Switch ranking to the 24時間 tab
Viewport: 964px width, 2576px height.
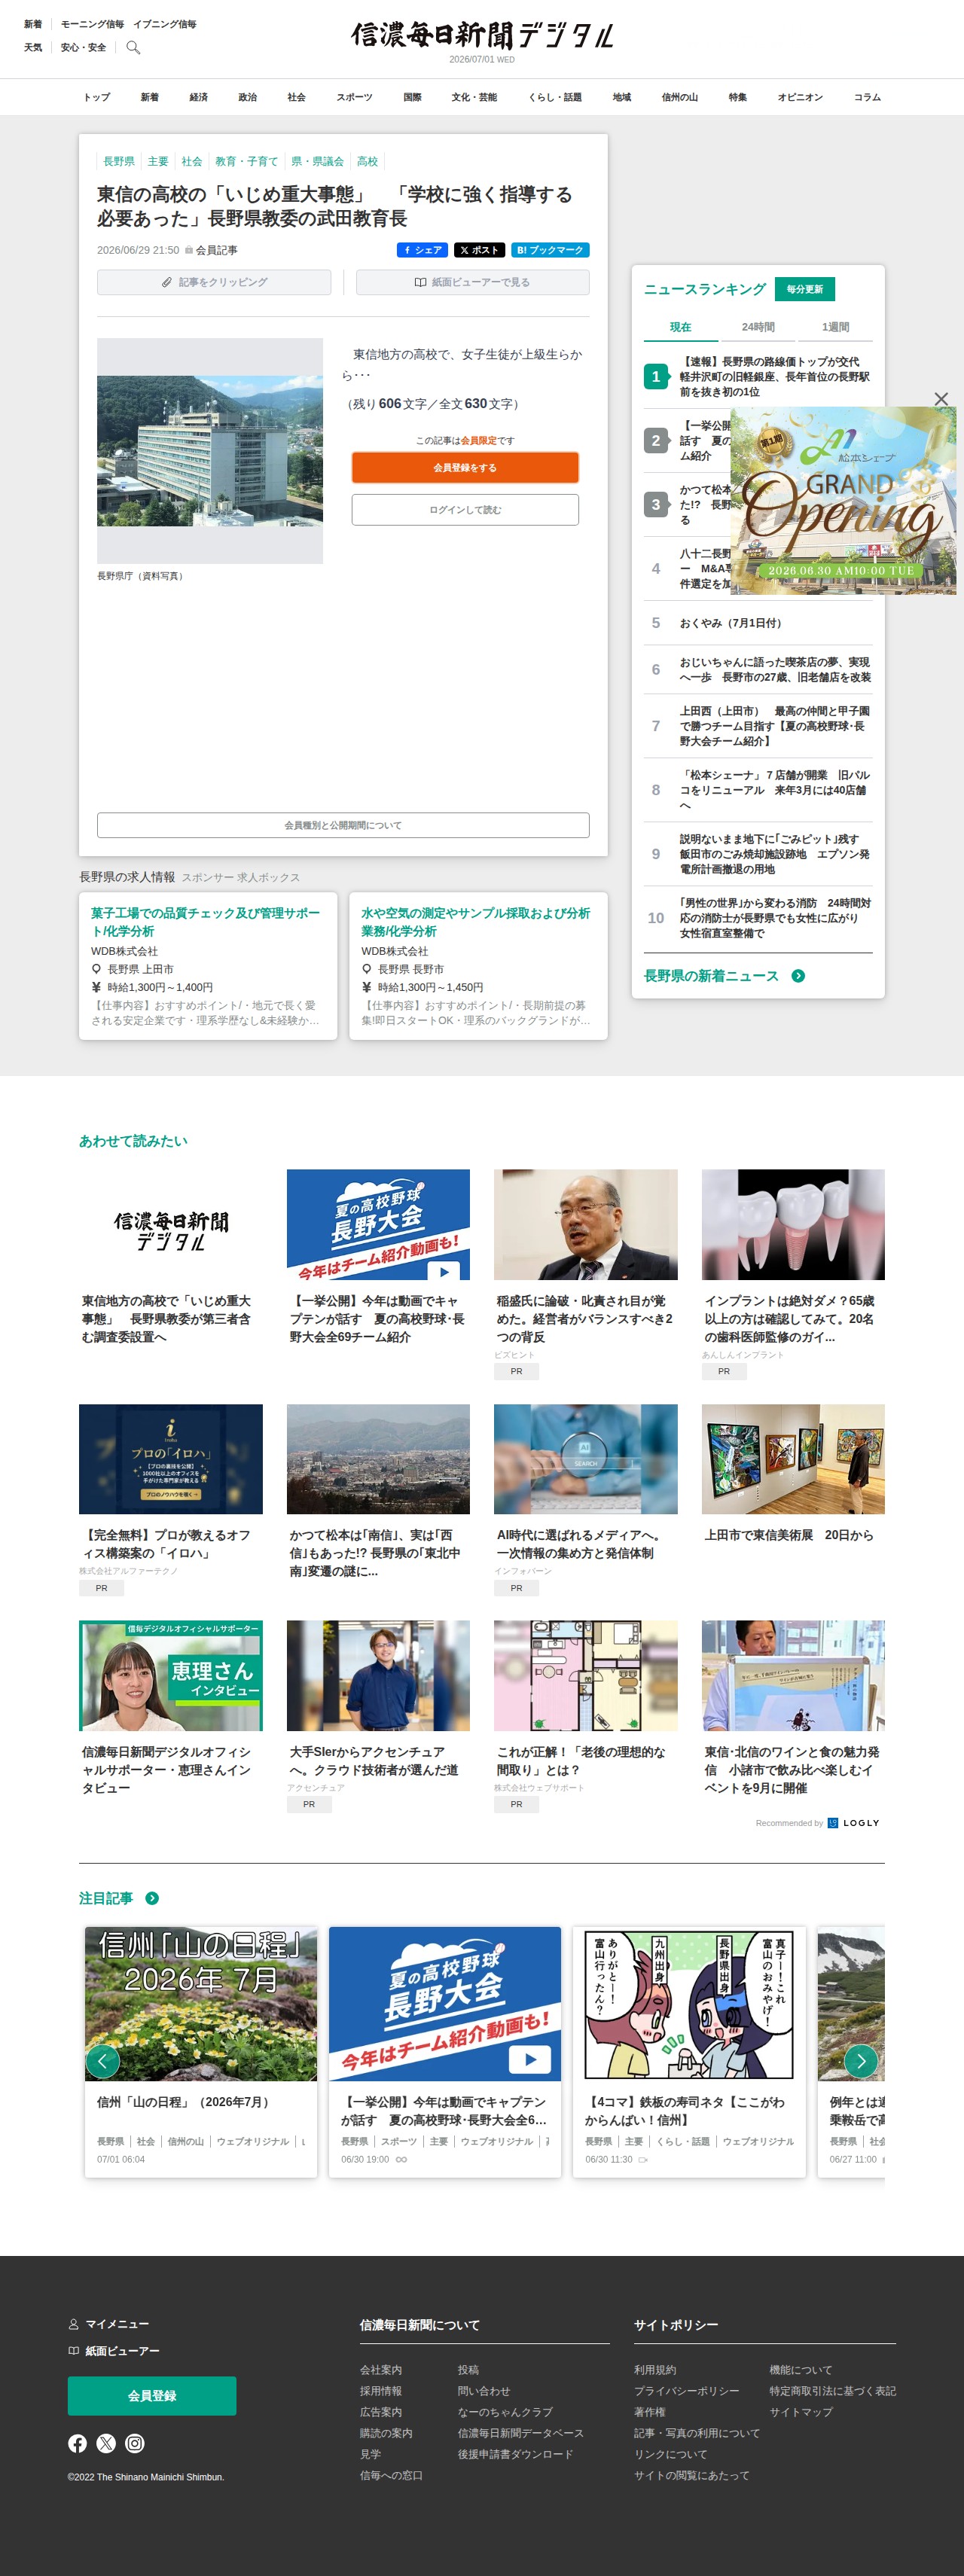[758, 327]
